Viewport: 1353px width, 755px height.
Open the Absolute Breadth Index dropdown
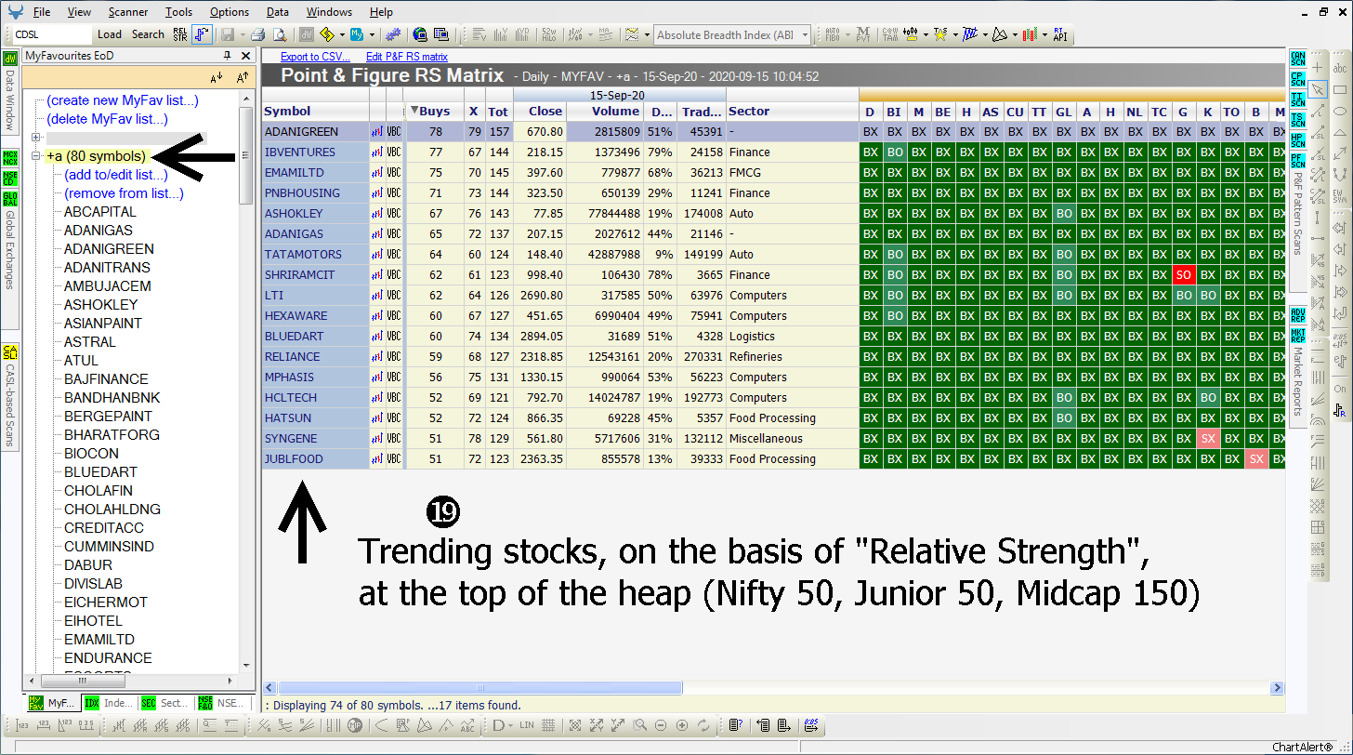(803, 35)
